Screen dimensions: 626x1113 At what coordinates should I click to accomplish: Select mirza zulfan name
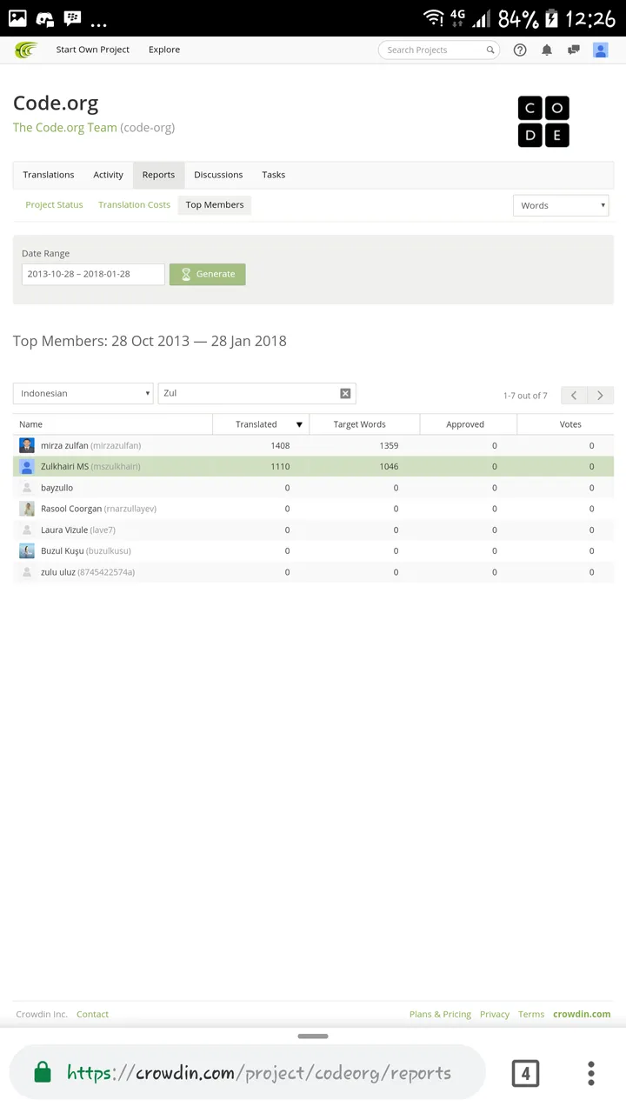coord(64,445)
